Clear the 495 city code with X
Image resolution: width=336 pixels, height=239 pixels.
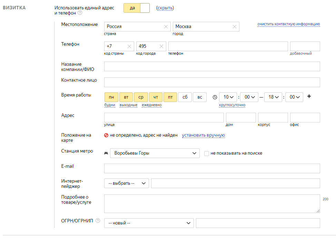point(161,46)
